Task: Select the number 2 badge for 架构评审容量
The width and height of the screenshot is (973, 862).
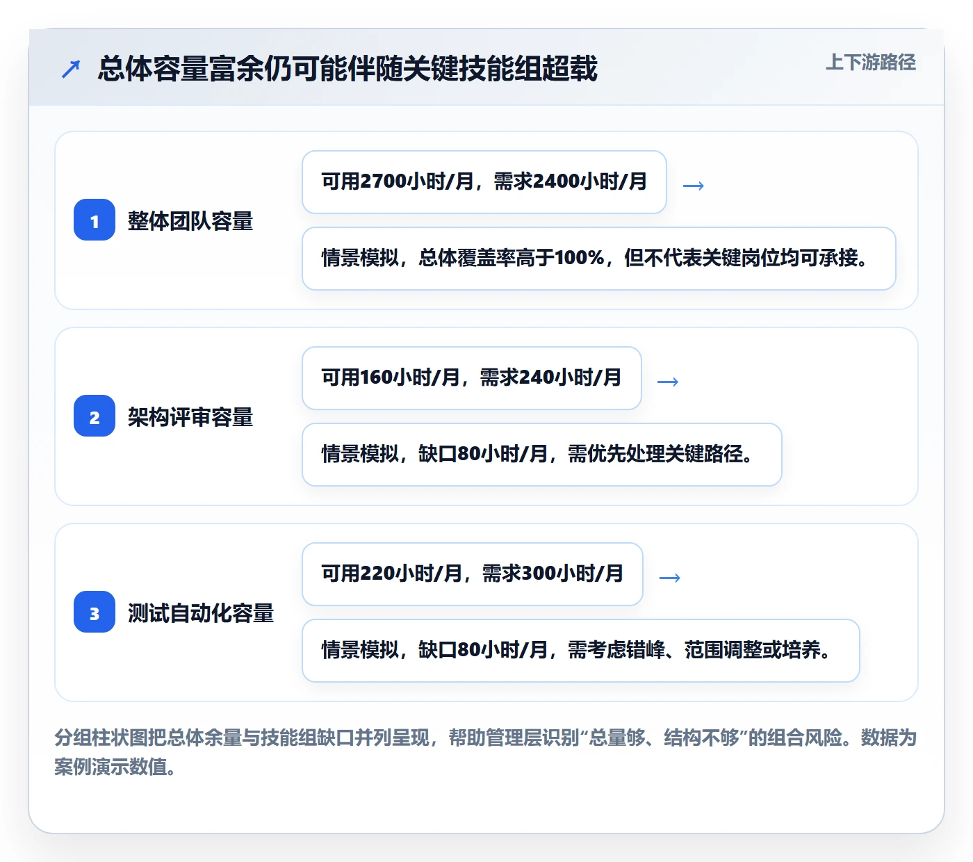Action: [x=95, y=416]
